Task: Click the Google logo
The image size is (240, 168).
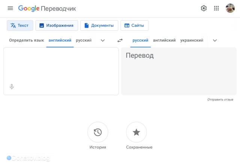Action: (29, 8)
